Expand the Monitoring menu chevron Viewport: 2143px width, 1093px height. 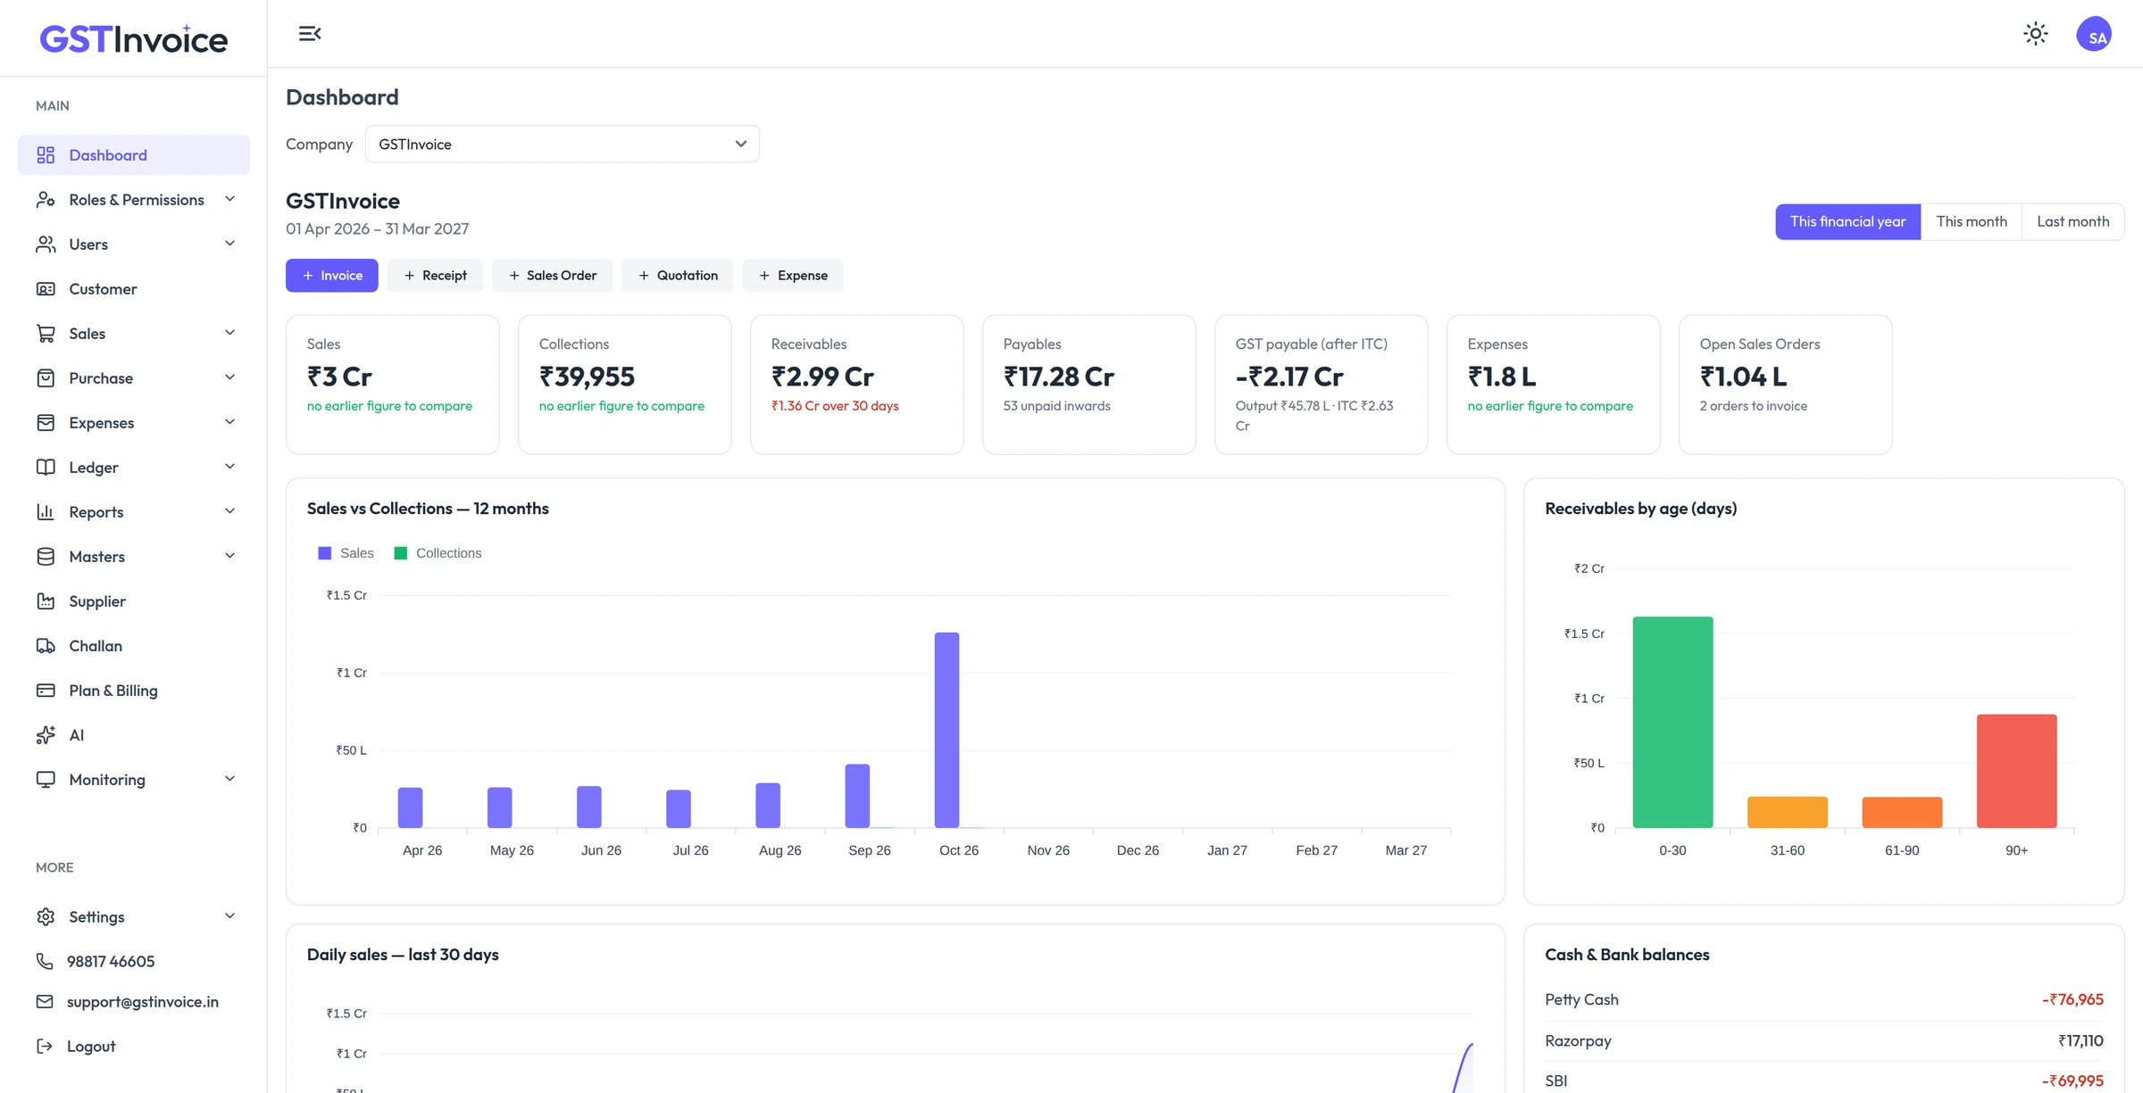229,779
